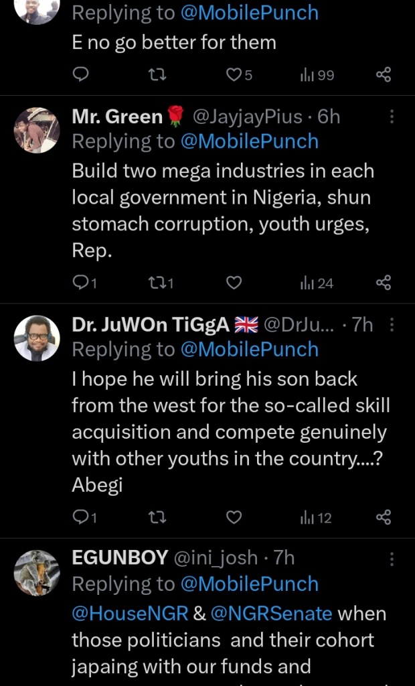Open more options on EGUNBOY's tweet
Image resolution: width=415 pixels, height=686 pixels.
coord(392,559)
